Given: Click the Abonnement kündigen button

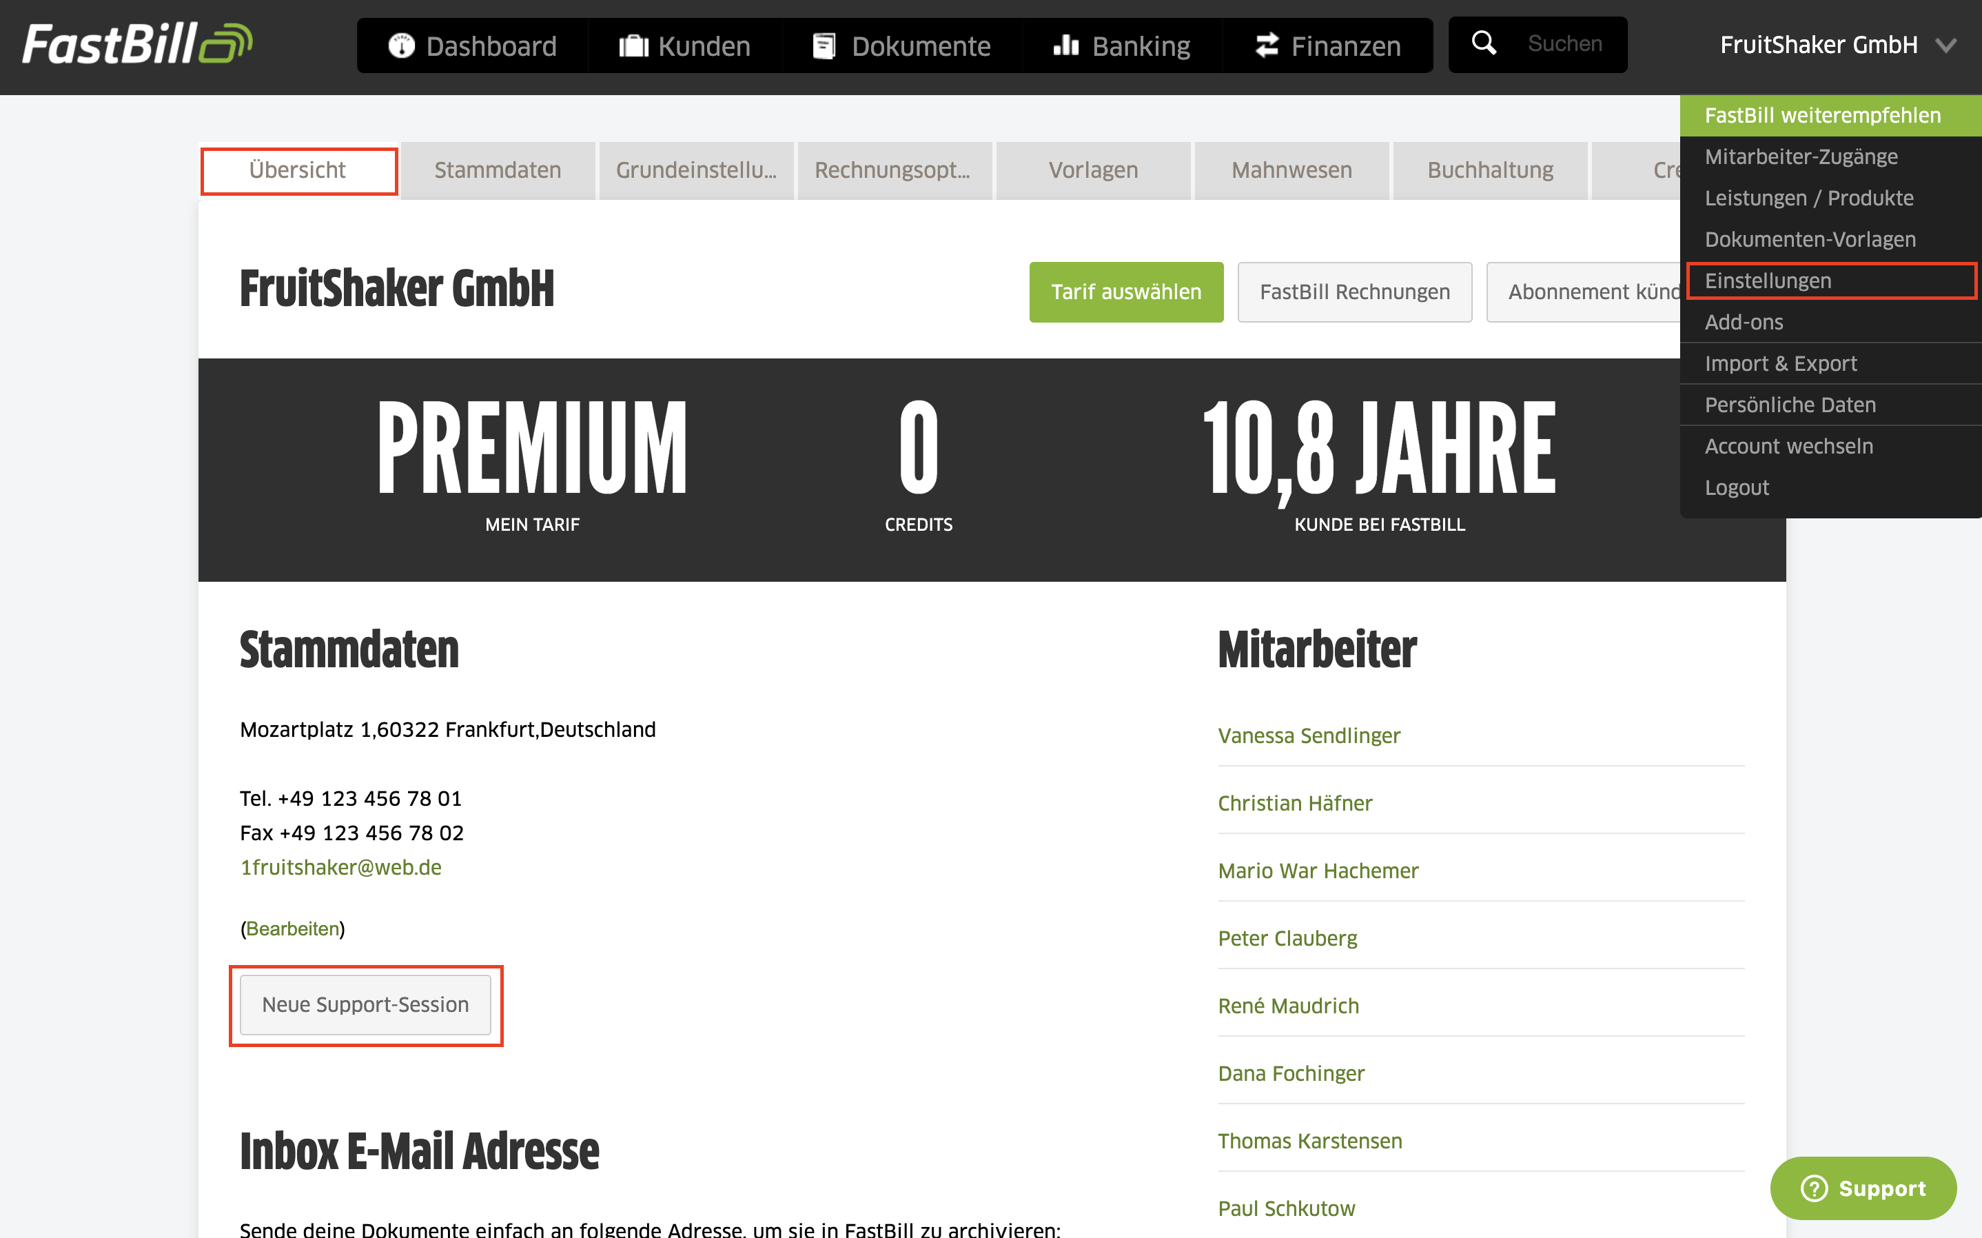Looking at the screenshot, I should click(1584, 292).
